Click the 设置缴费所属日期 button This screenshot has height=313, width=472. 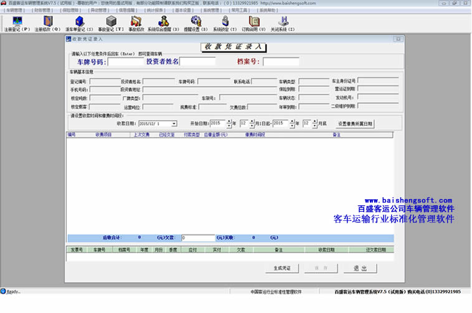coord(355,124)
